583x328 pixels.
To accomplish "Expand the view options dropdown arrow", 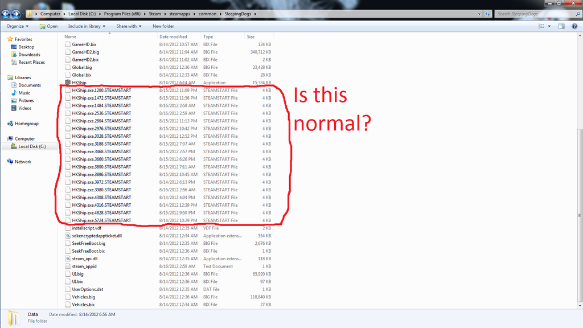I will coord(549,26).
